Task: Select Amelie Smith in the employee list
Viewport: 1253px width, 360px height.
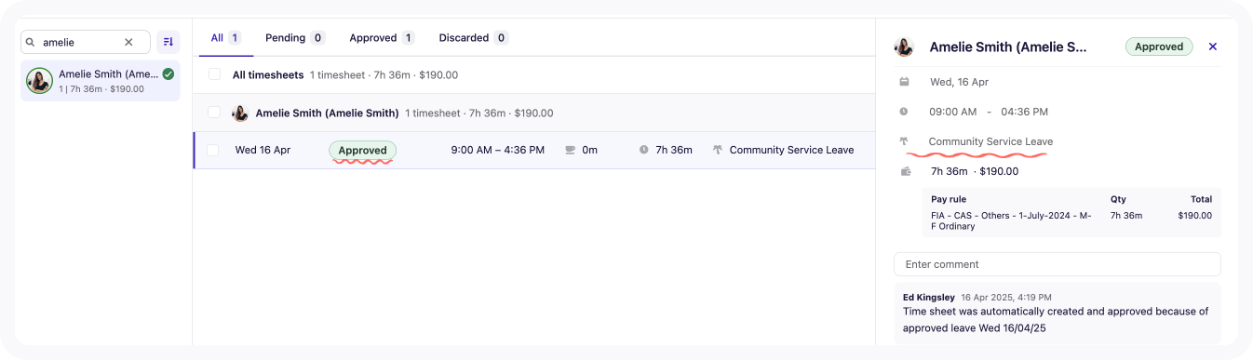Action: pyautogui.click(x=101, y=81)
